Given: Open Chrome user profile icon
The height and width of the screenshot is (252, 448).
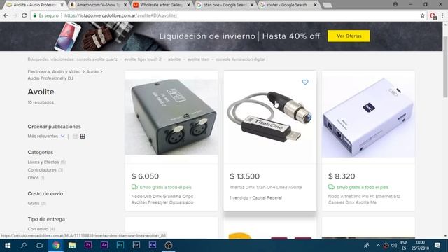Looking at the screenshot, I should [395, 5].
